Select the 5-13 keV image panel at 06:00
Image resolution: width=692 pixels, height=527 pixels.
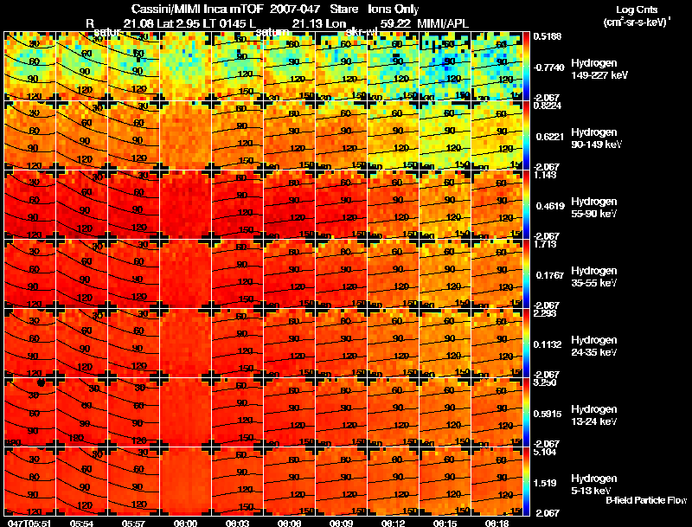(186, 482)
